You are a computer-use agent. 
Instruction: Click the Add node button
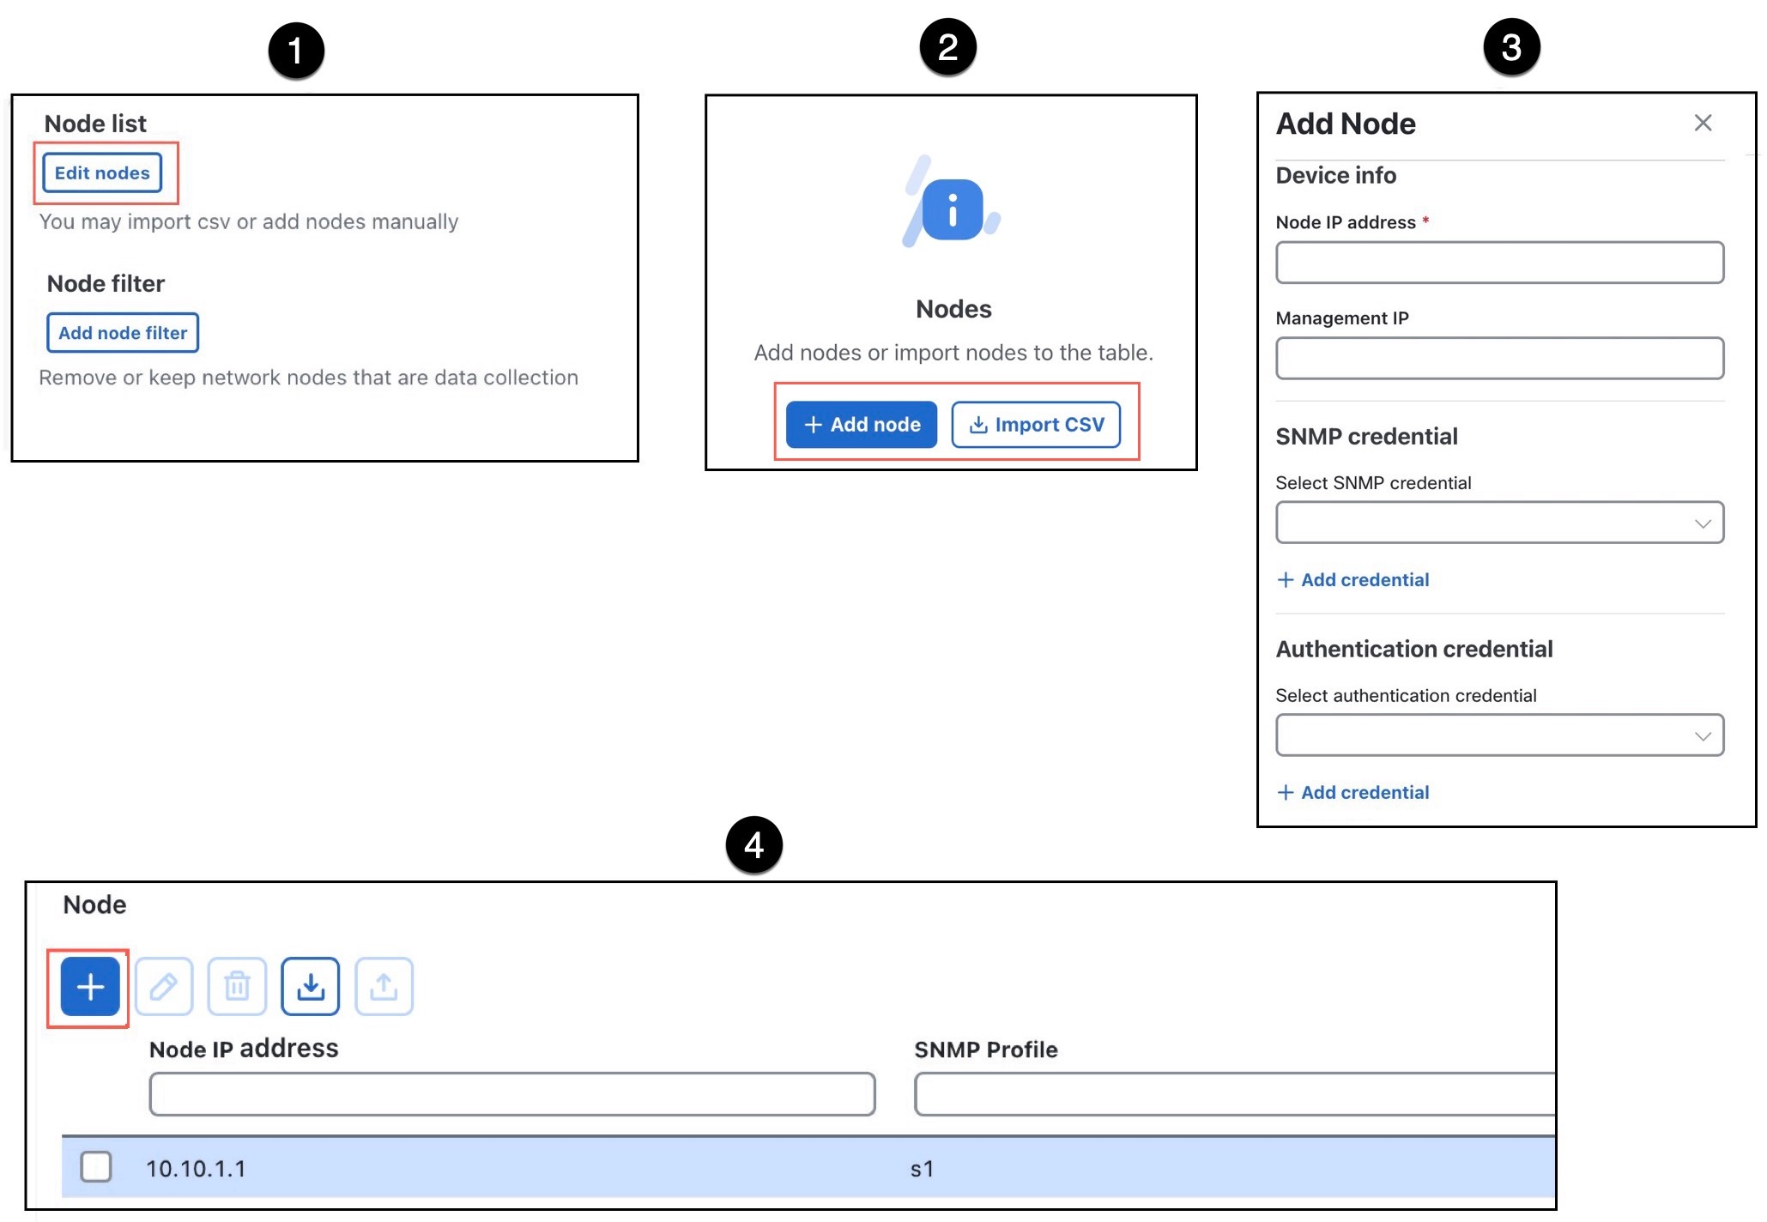(x=861, y=424)
